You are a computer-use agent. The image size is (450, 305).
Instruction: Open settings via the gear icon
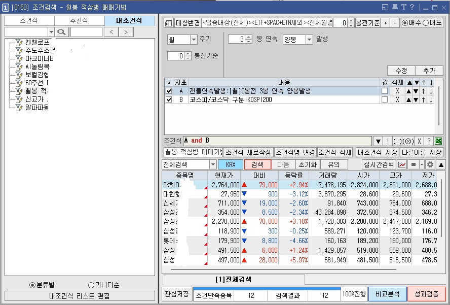(430, 165)
